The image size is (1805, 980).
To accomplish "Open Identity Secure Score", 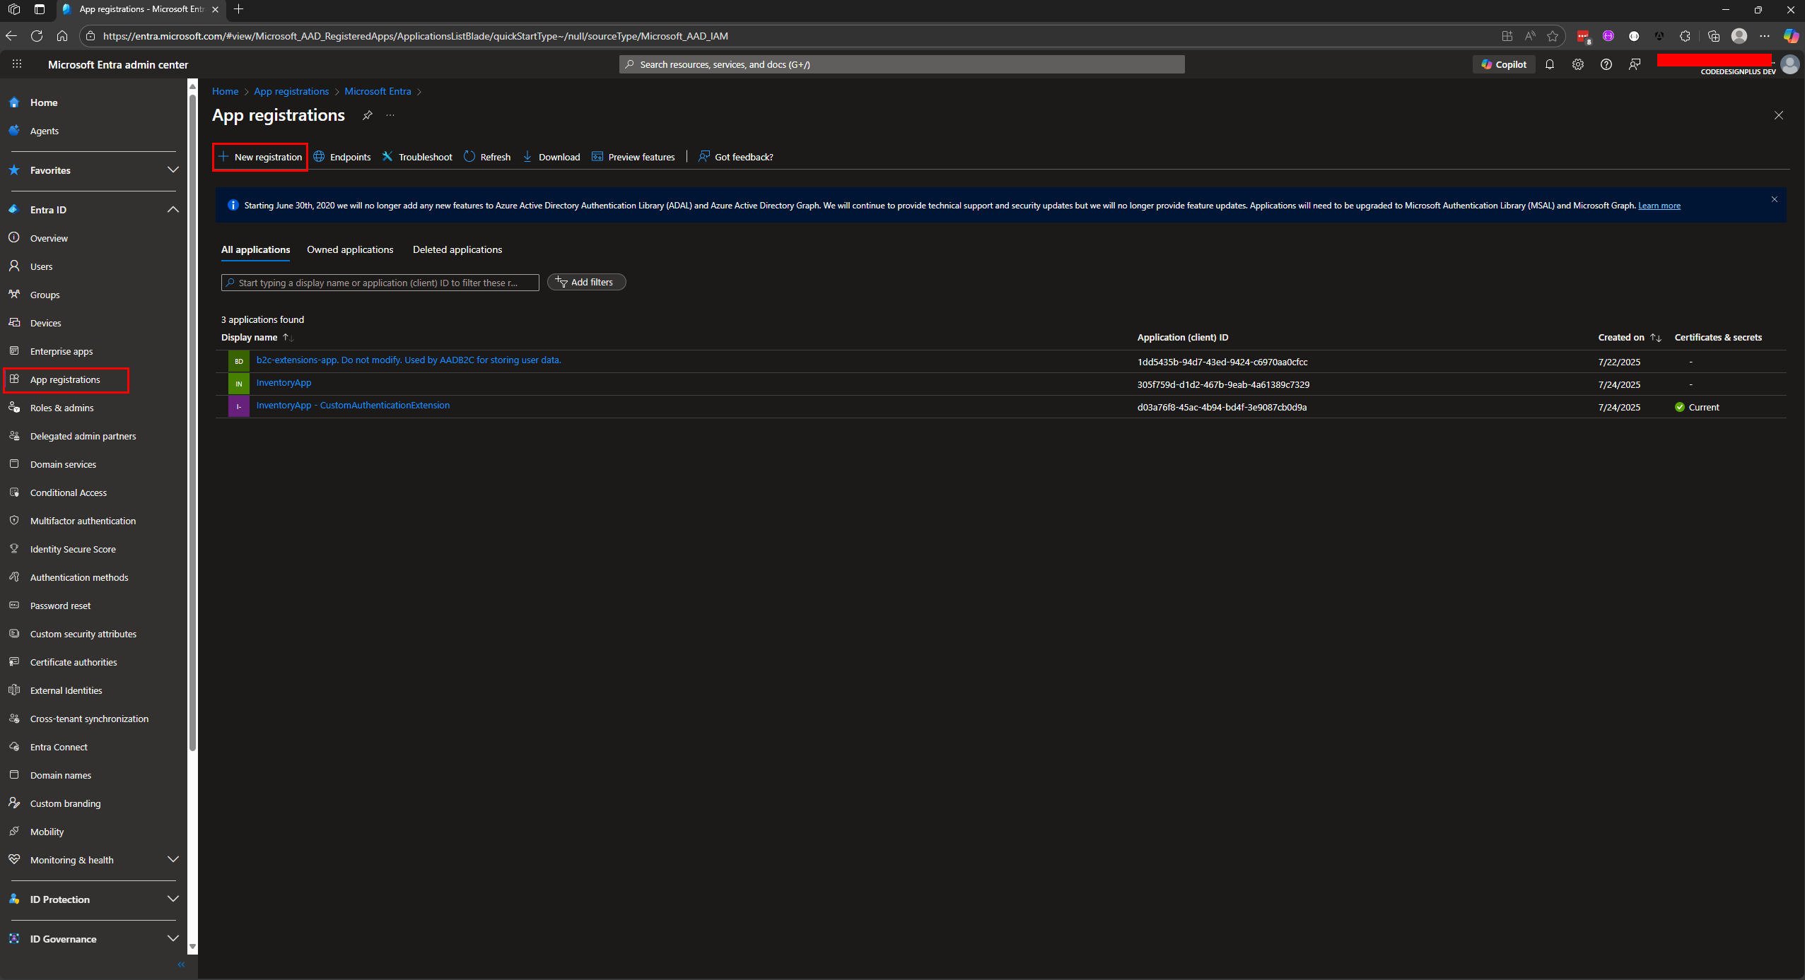I will coord(73,549).
